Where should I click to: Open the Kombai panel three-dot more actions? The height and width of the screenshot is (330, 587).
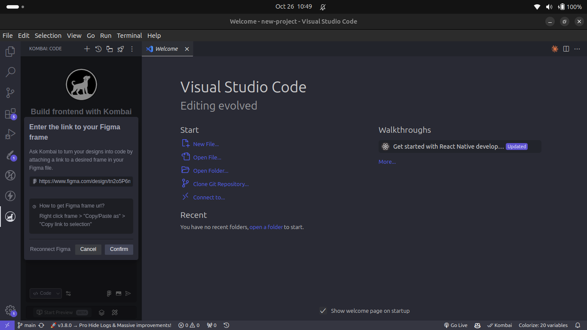132,49
